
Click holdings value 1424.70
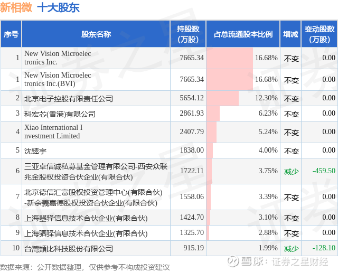192,217
